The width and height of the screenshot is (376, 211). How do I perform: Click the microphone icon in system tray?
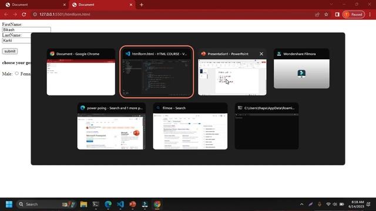tap(320, 204)
